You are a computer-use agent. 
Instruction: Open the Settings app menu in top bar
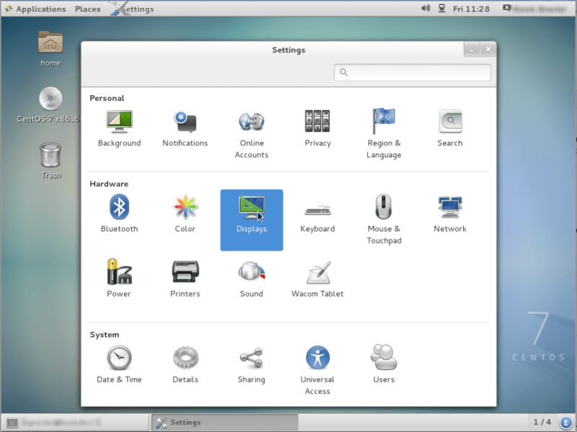[133, 9]
